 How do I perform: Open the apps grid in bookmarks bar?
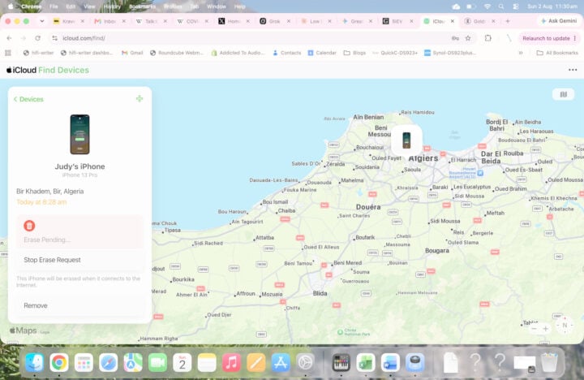click(x=8, y=53)
